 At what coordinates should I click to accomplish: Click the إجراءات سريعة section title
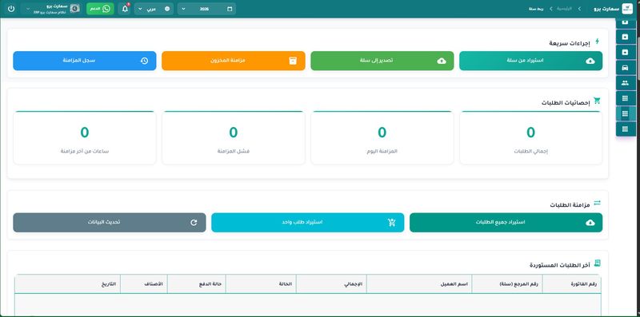point(570,43)
